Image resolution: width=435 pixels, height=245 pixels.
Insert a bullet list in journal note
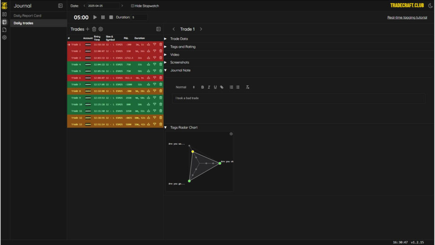(x=238, y=87)
